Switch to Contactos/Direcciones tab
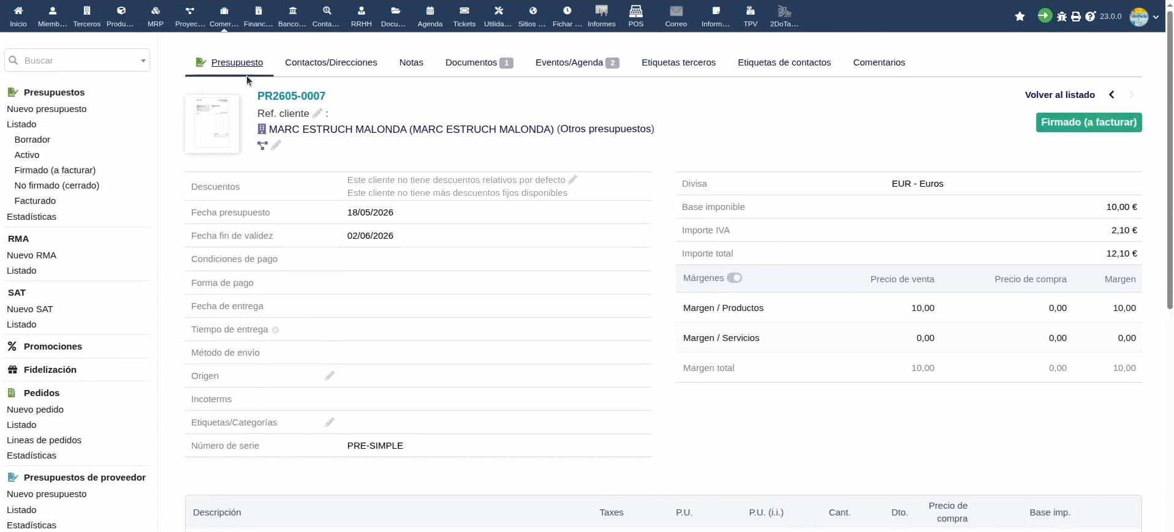The height and width of the screenshot is (532, 1174). 331,62
